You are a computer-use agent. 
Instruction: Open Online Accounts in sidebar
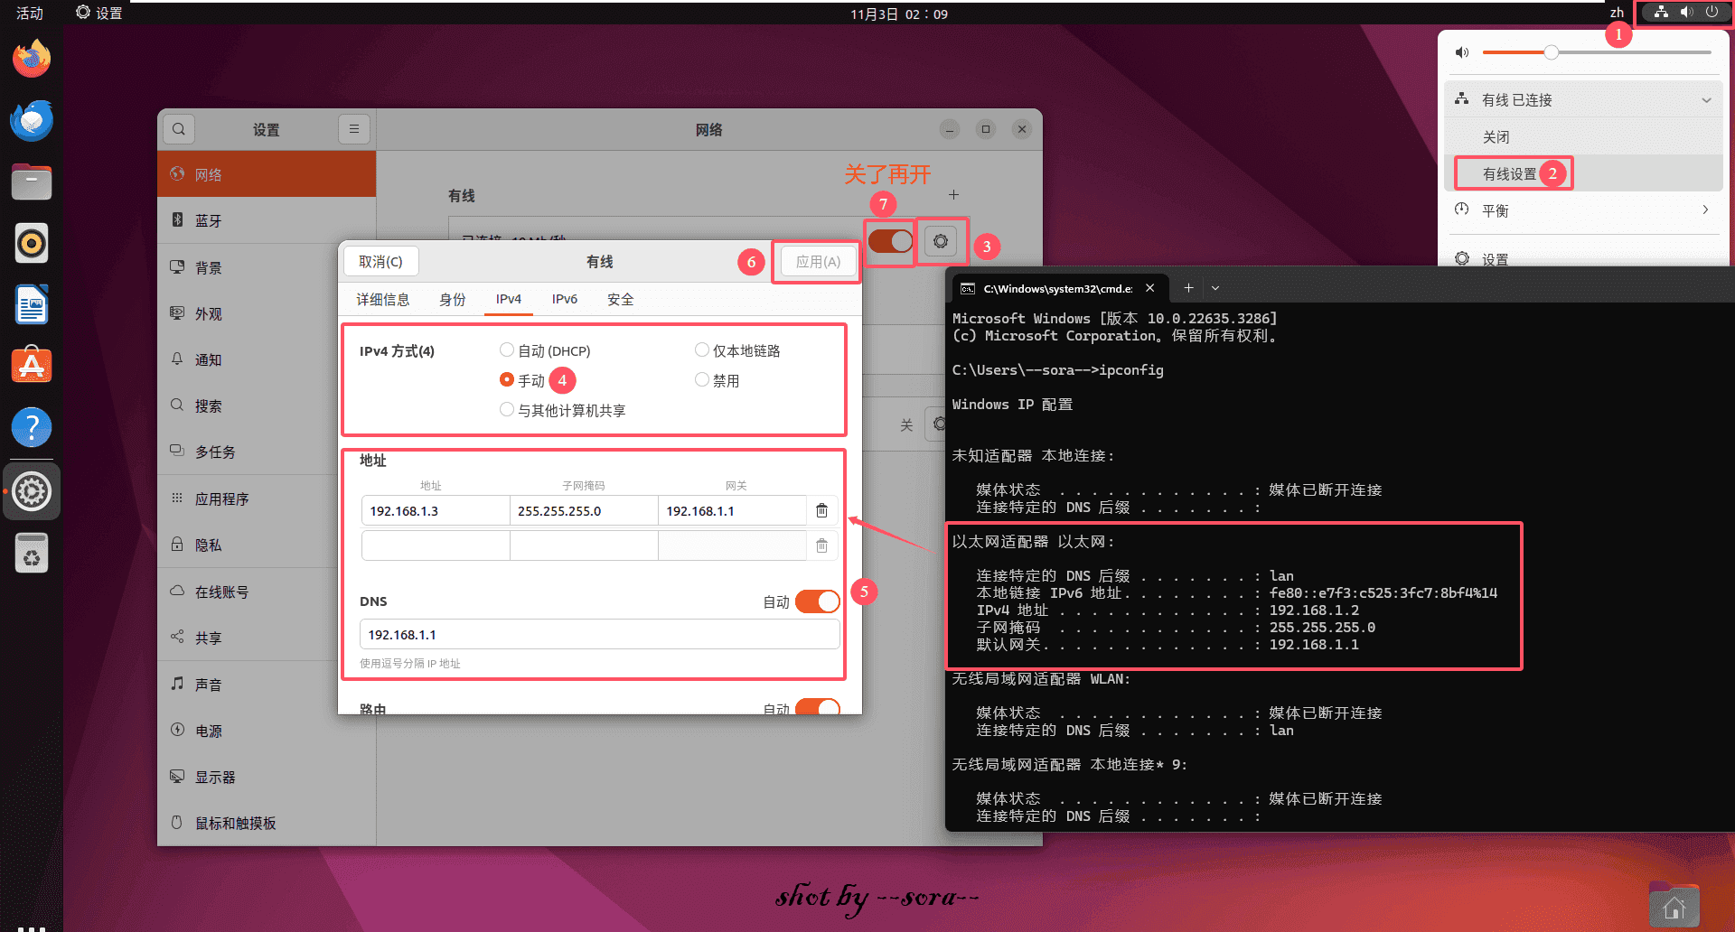tap(267, 592)
